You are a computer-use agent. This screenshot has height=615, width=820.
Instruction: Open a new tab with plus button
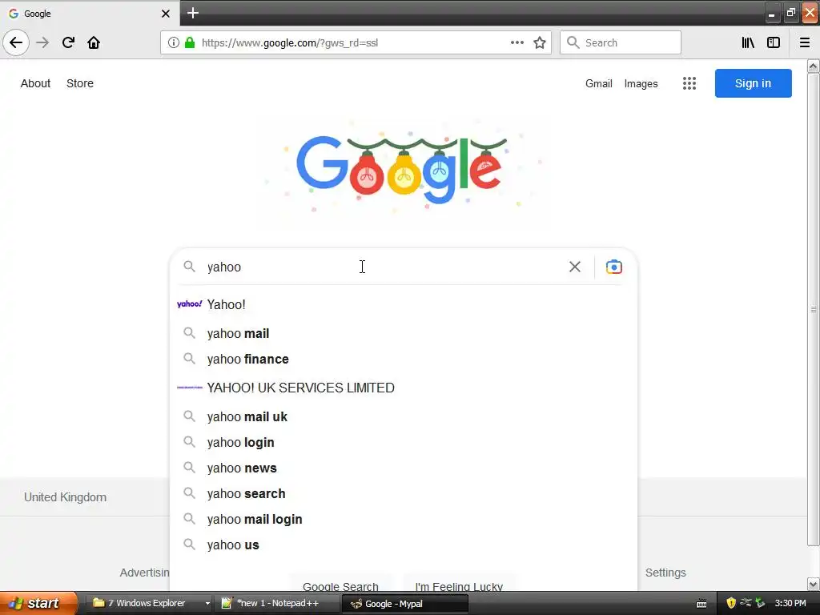(x=193, y=13)
